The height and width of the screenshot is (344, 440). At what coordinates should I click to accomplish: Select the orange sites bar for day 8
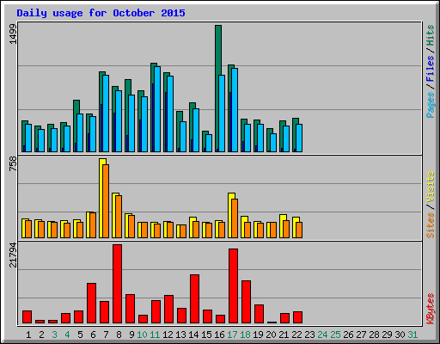click(x=119, y=217)
